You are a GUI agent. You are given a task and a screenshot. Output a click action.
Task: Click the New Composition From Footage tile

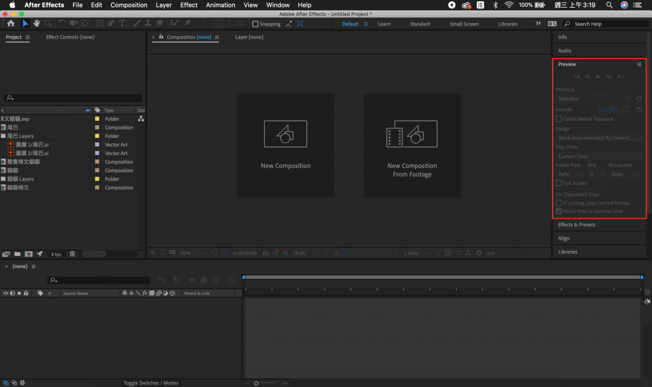412,145
